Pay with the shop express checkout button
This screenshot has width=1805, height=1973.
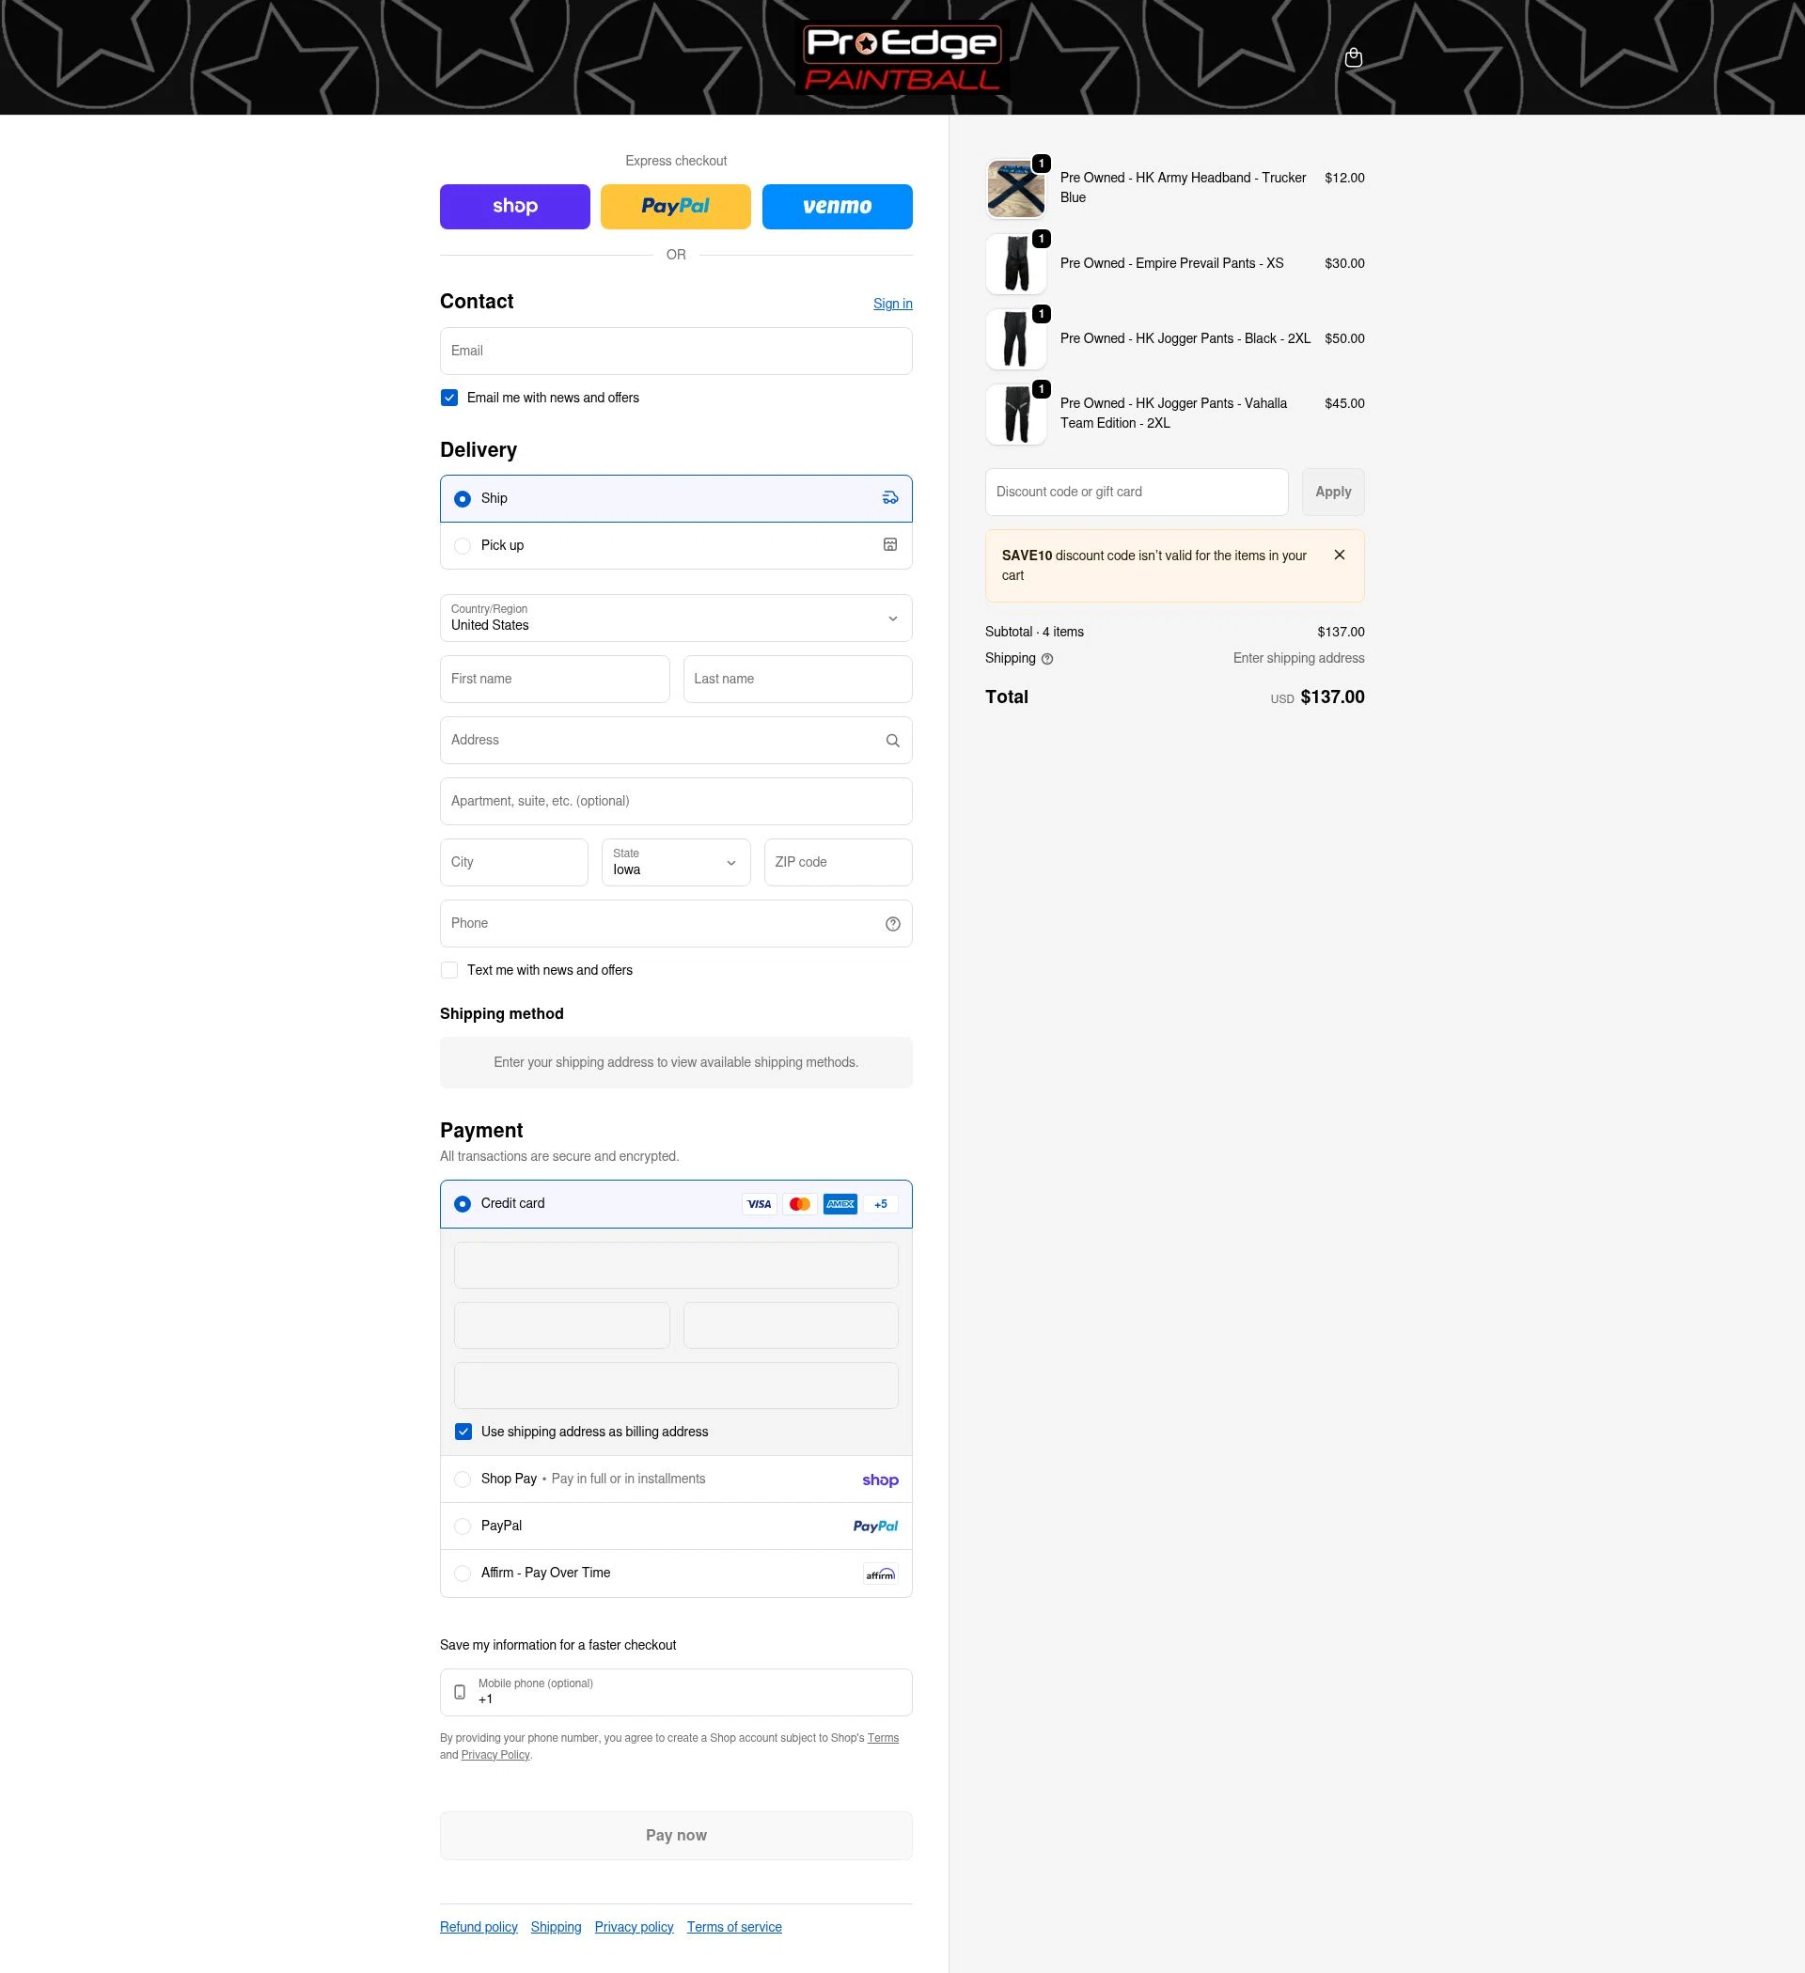[514, 207]
